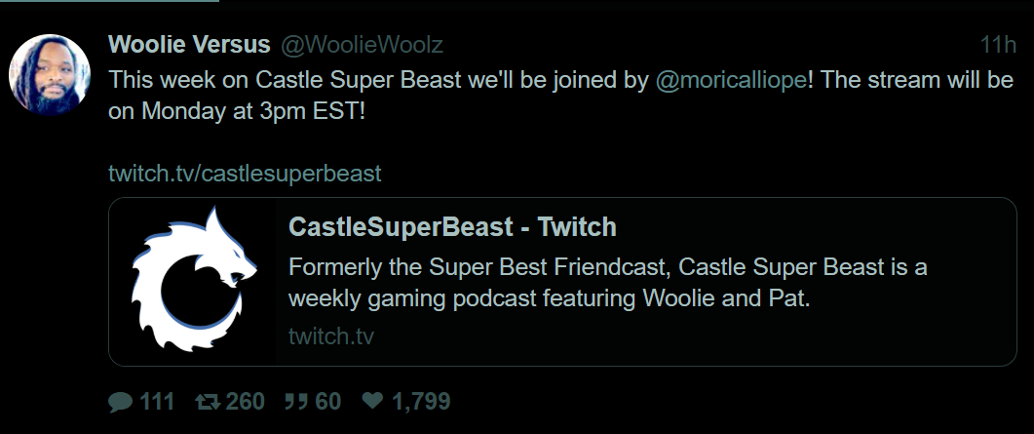Open the 111 replies count
This screenshot has height=434, width=1034.
(x=157, y=401)
